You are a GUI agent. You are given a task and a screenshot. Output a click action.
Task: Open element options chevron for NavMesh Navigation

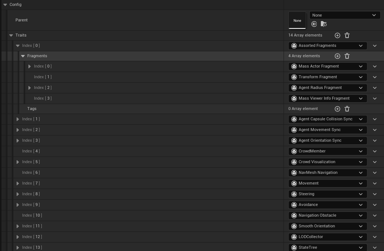(x=375, y=173)
